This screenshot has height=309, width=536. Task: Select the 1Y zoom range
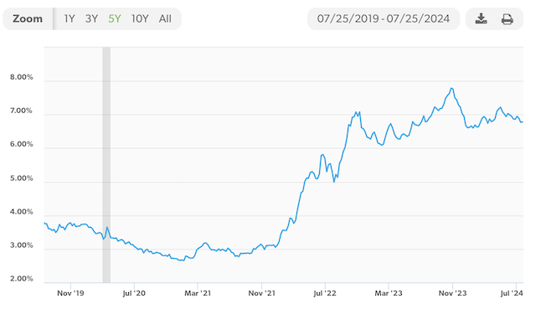(70, 18)
